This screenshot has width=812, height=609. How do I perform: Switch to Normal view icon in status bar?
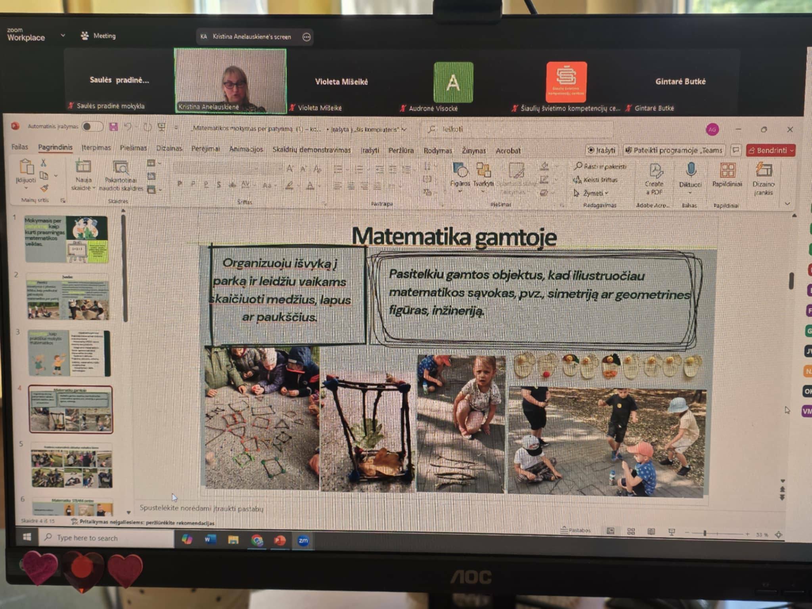[x=610, y=531]
